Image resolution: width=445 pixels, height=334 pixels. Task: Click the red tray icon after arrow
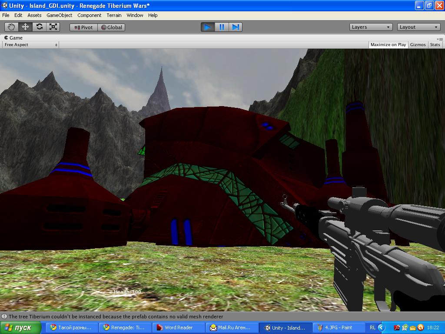click(x=397, y=328)
